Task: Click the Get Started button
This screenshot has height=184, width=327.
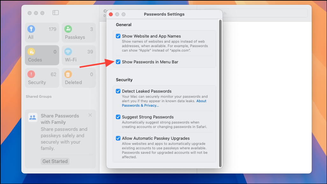Action: pos(55,161)
